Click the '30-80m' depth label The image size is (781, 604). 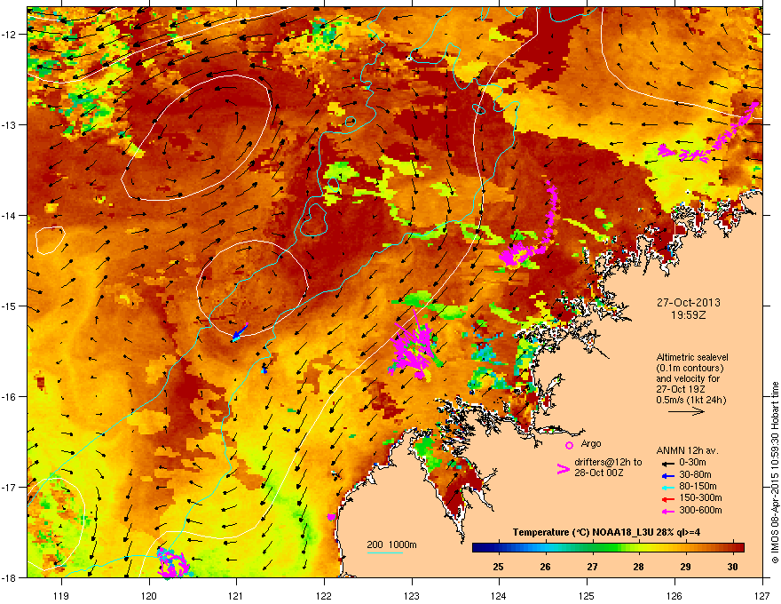coord(695,475)
